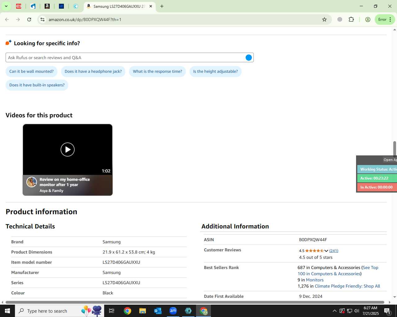Switch to the first red 'e' pinned tab
Viewport: 397px width, 317px height.
[x=19, y=6]
